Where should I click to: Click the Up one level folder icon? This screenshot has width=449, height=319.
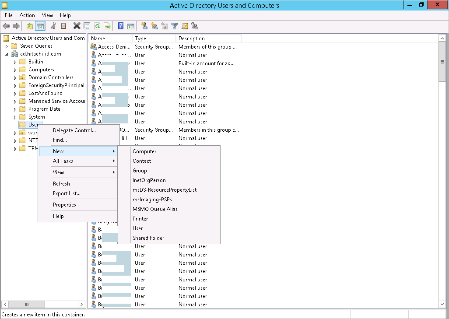pyautogui.click(x=30, y=26)
